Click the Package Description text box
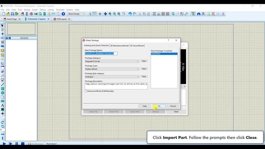Screen dimensions: 265x149 tap(116, 86)
